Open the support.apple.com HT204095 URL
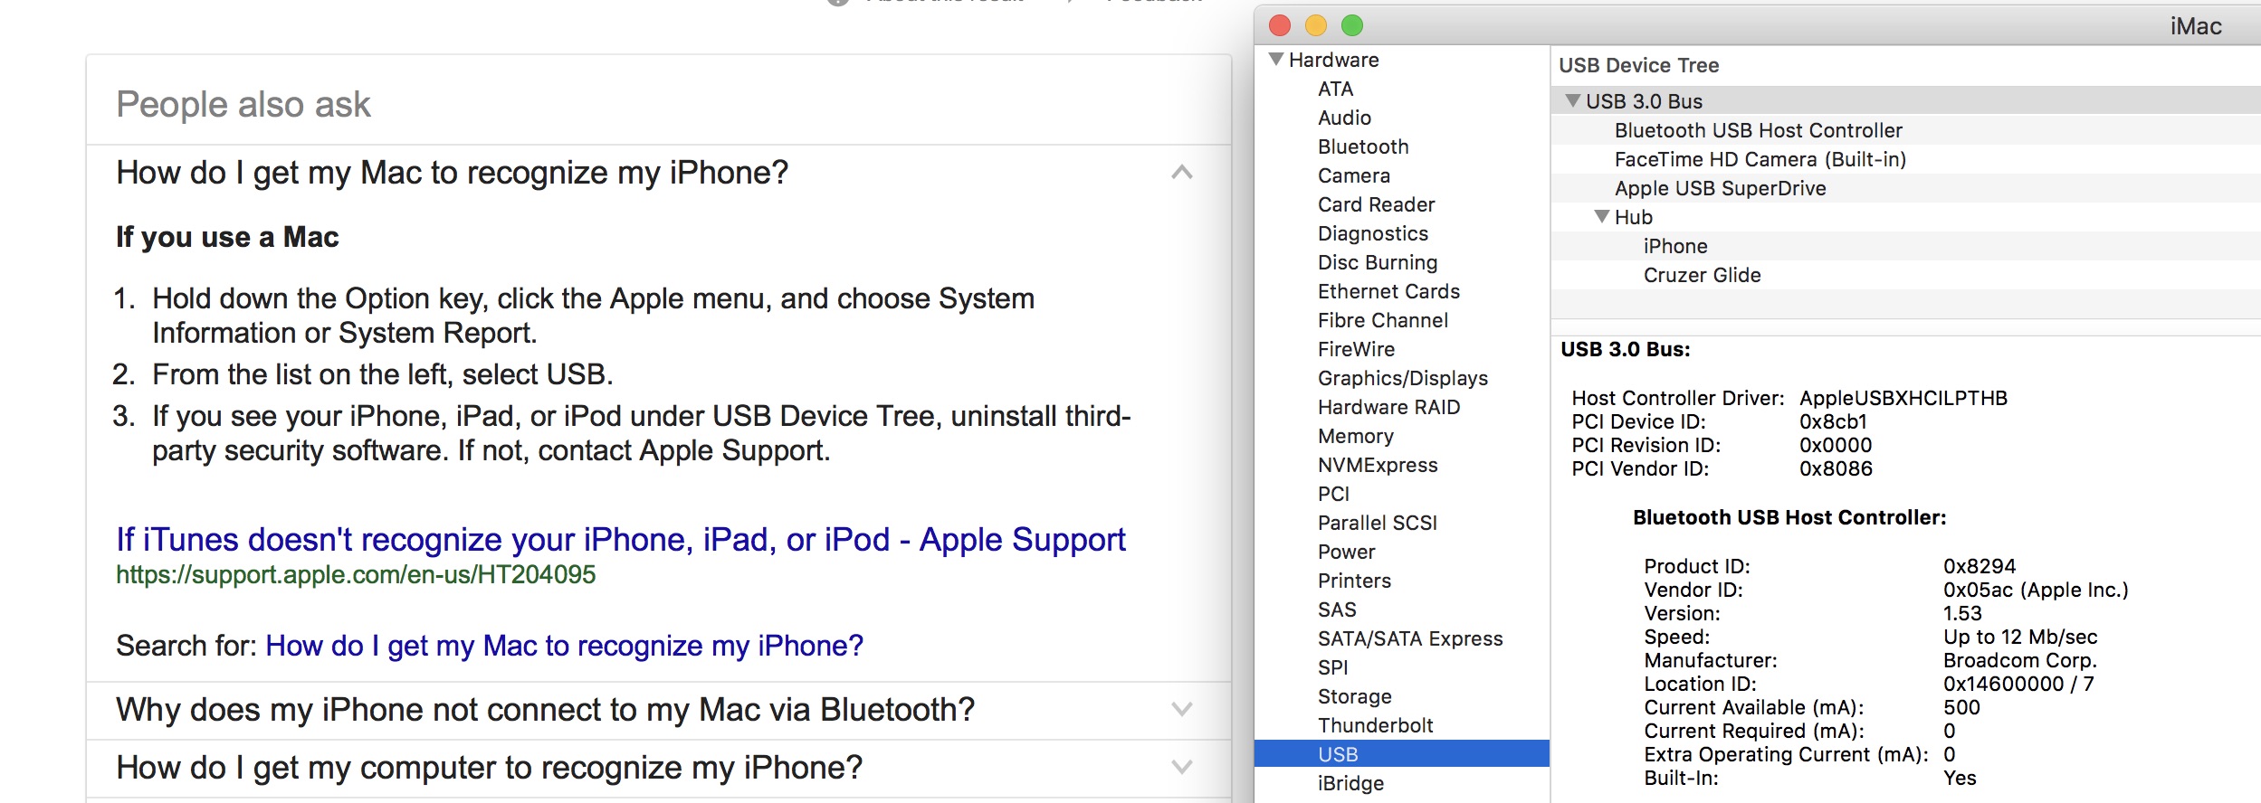Screen dimensions: 2261x803 pyautogui.click(x=356, y=574)
